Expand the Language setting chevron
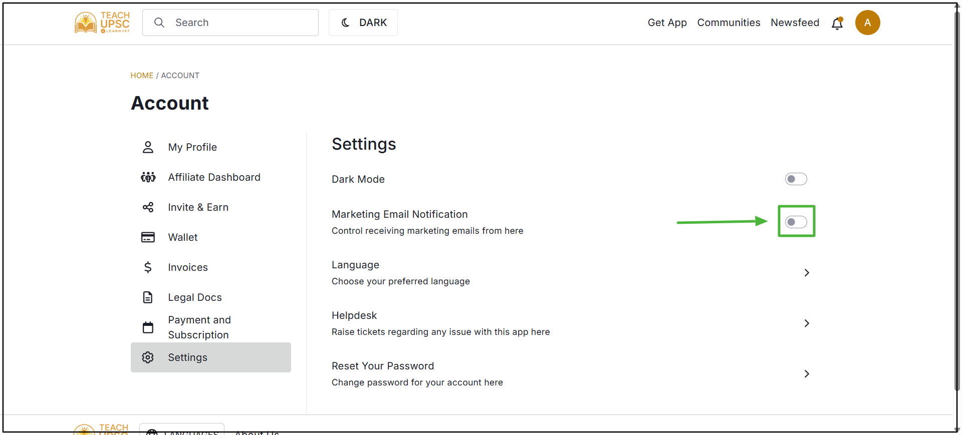The image size is (962, 435). click(x=807, y=273)
